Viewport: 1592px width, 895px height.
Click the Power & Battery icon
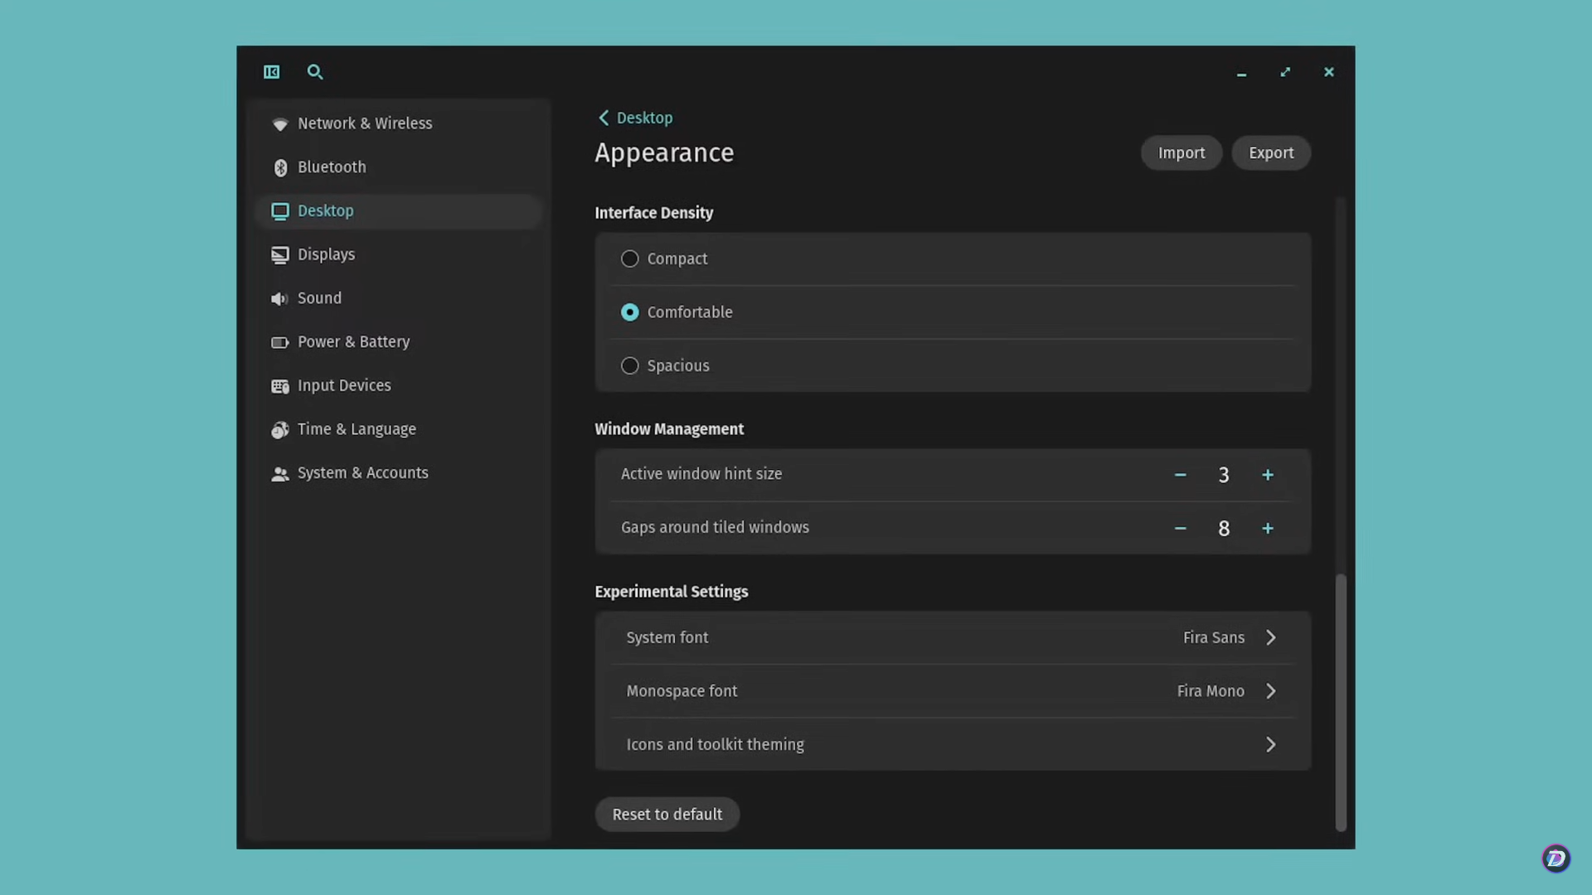(x=280, y=342)
